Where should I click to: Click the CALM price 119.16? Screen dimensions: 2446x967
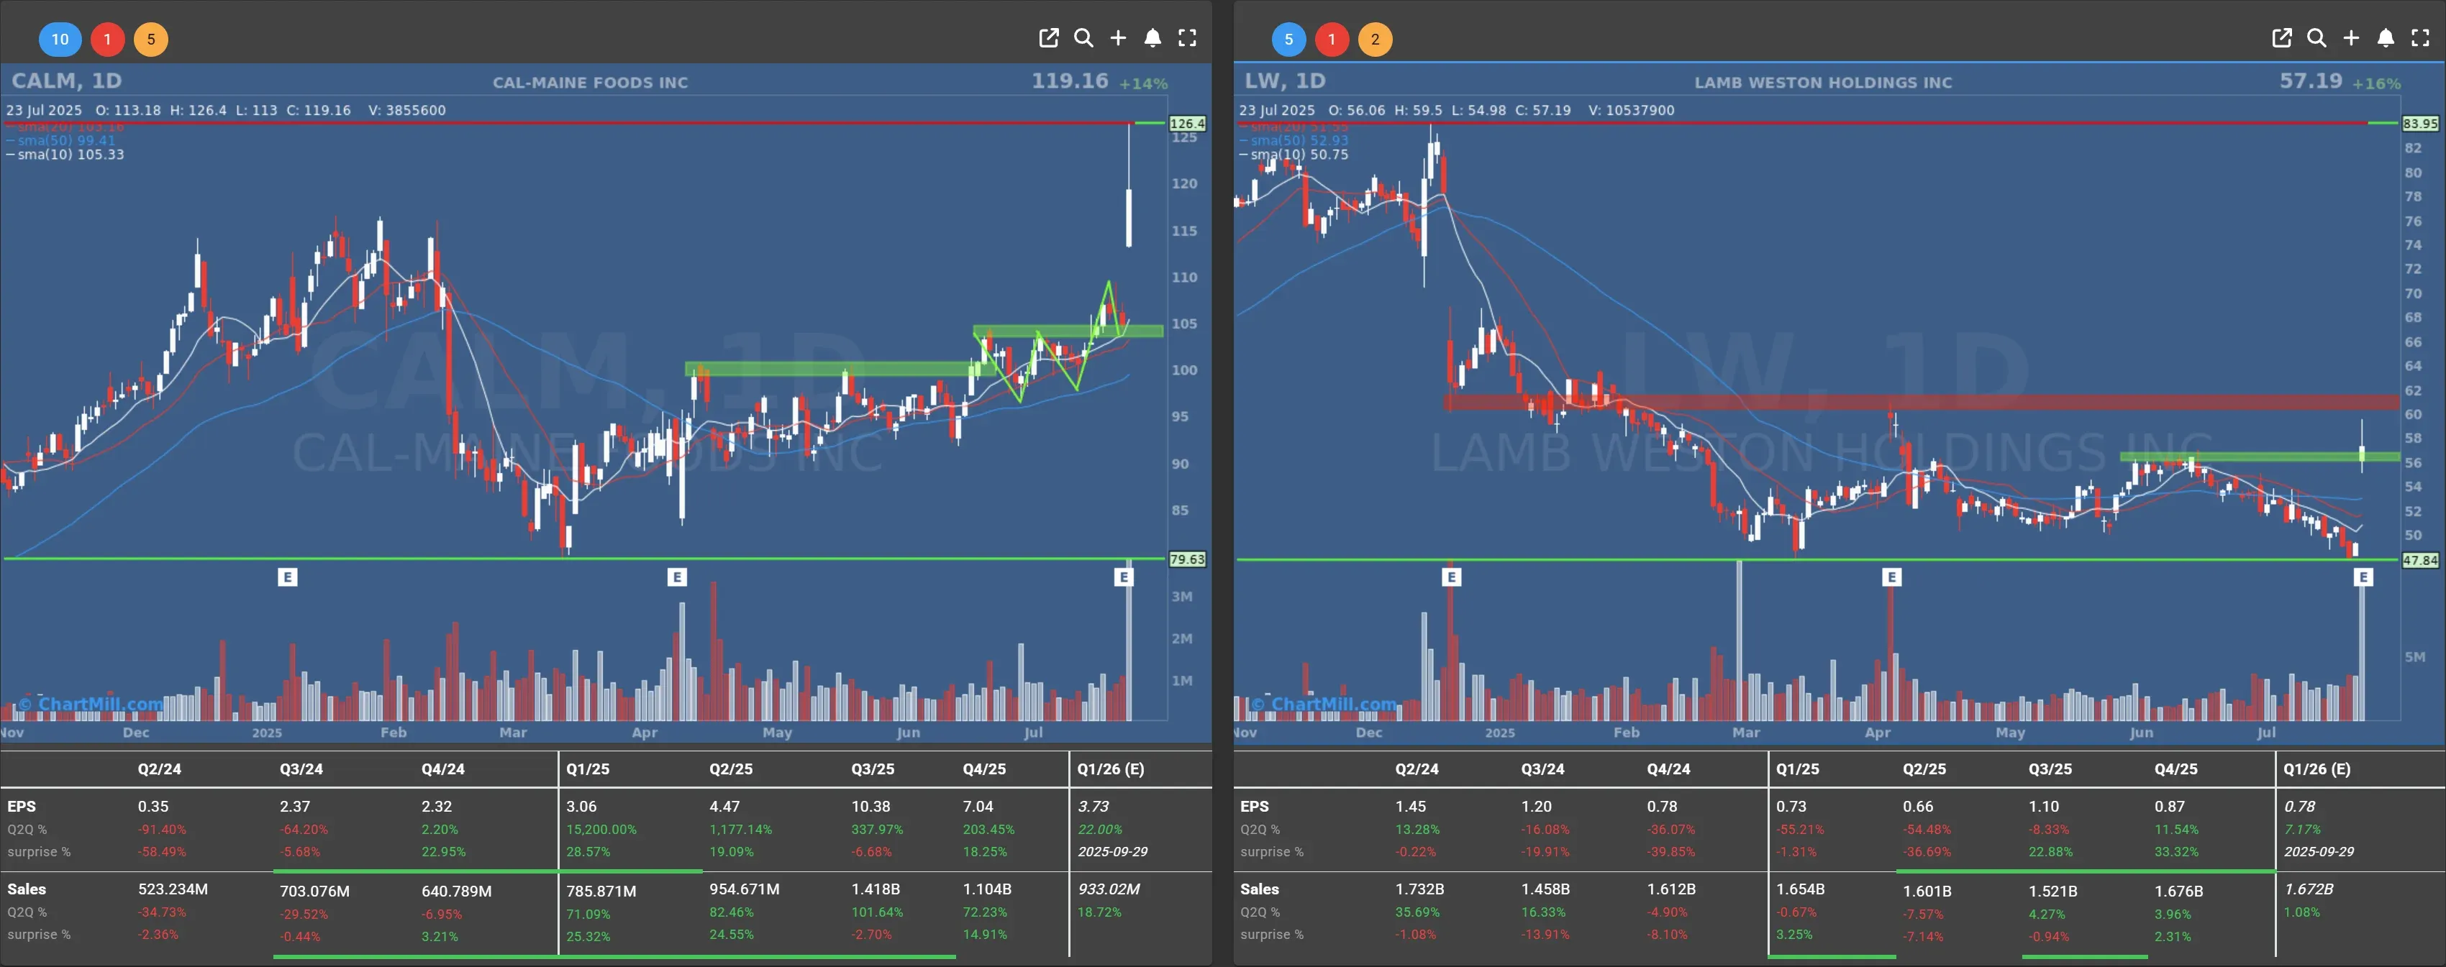point(1070,81)
